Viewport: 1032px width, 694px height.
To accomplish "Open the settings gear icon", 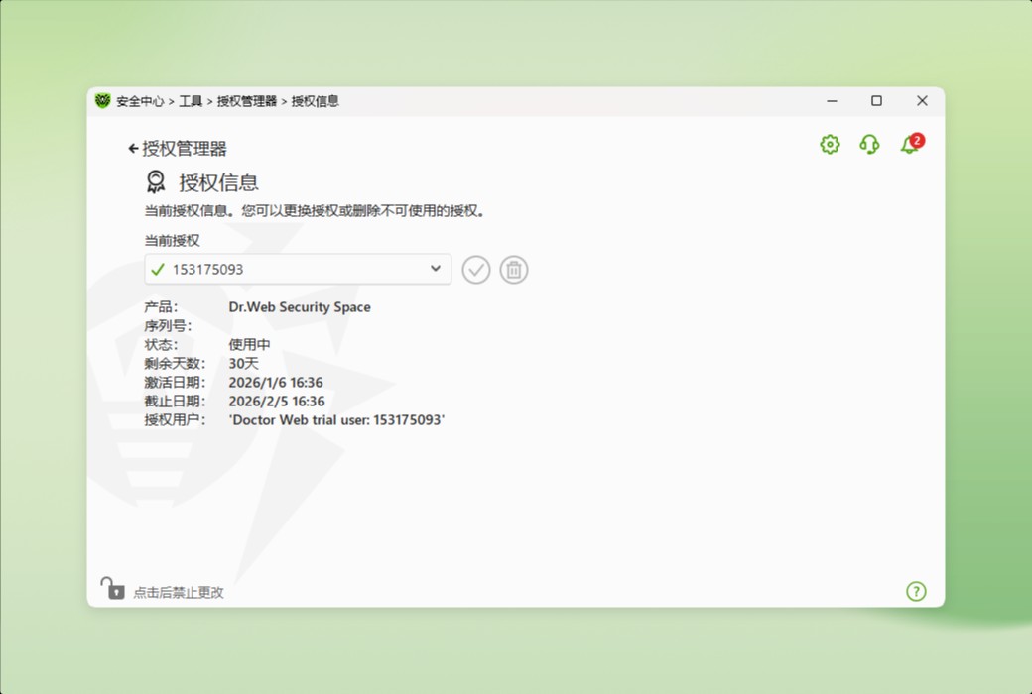I will [829, 144].
